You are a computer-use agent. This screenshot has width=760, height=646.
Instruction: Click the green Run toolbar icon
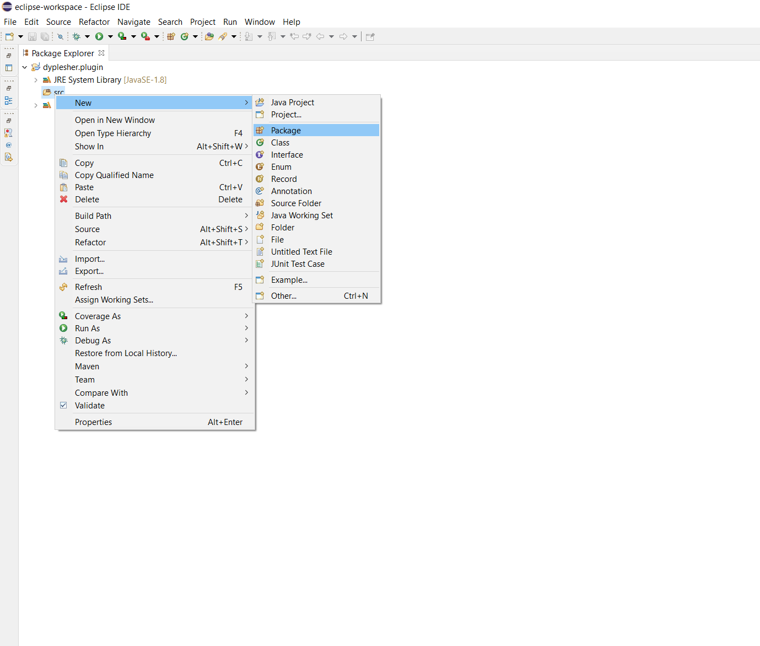click(x=99, y=36)
